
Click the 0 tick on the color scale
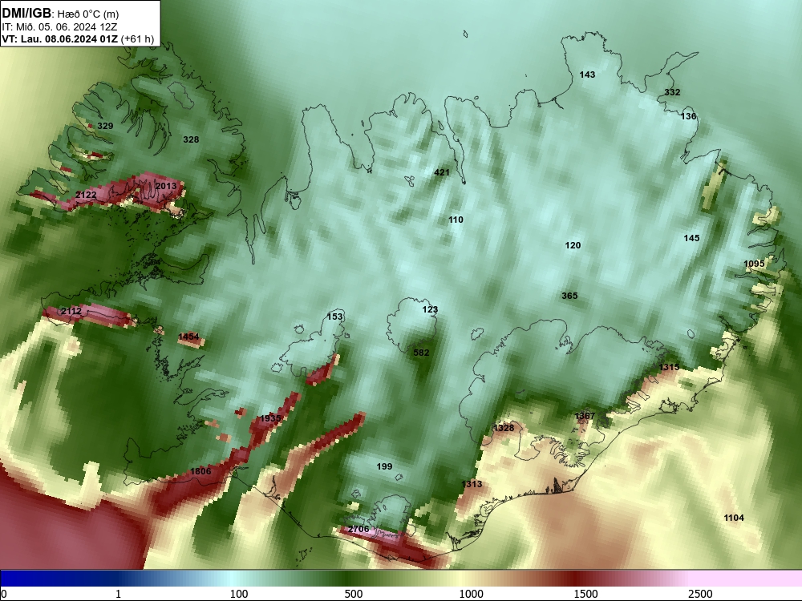[x=4, y=594]
